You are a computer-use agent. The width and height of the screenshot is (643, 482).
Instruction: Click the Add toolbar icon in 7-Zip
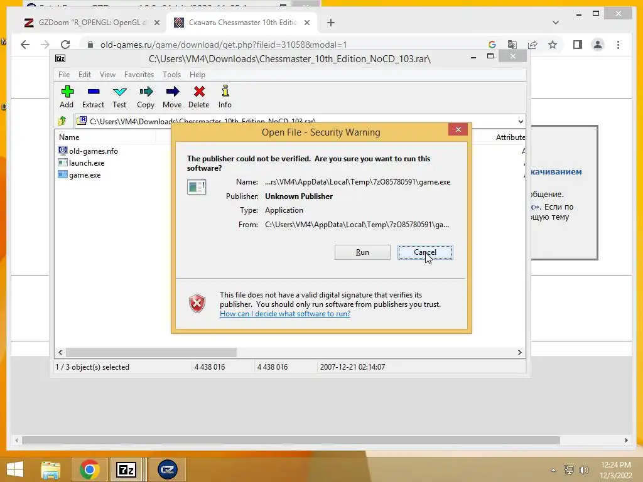67,97
